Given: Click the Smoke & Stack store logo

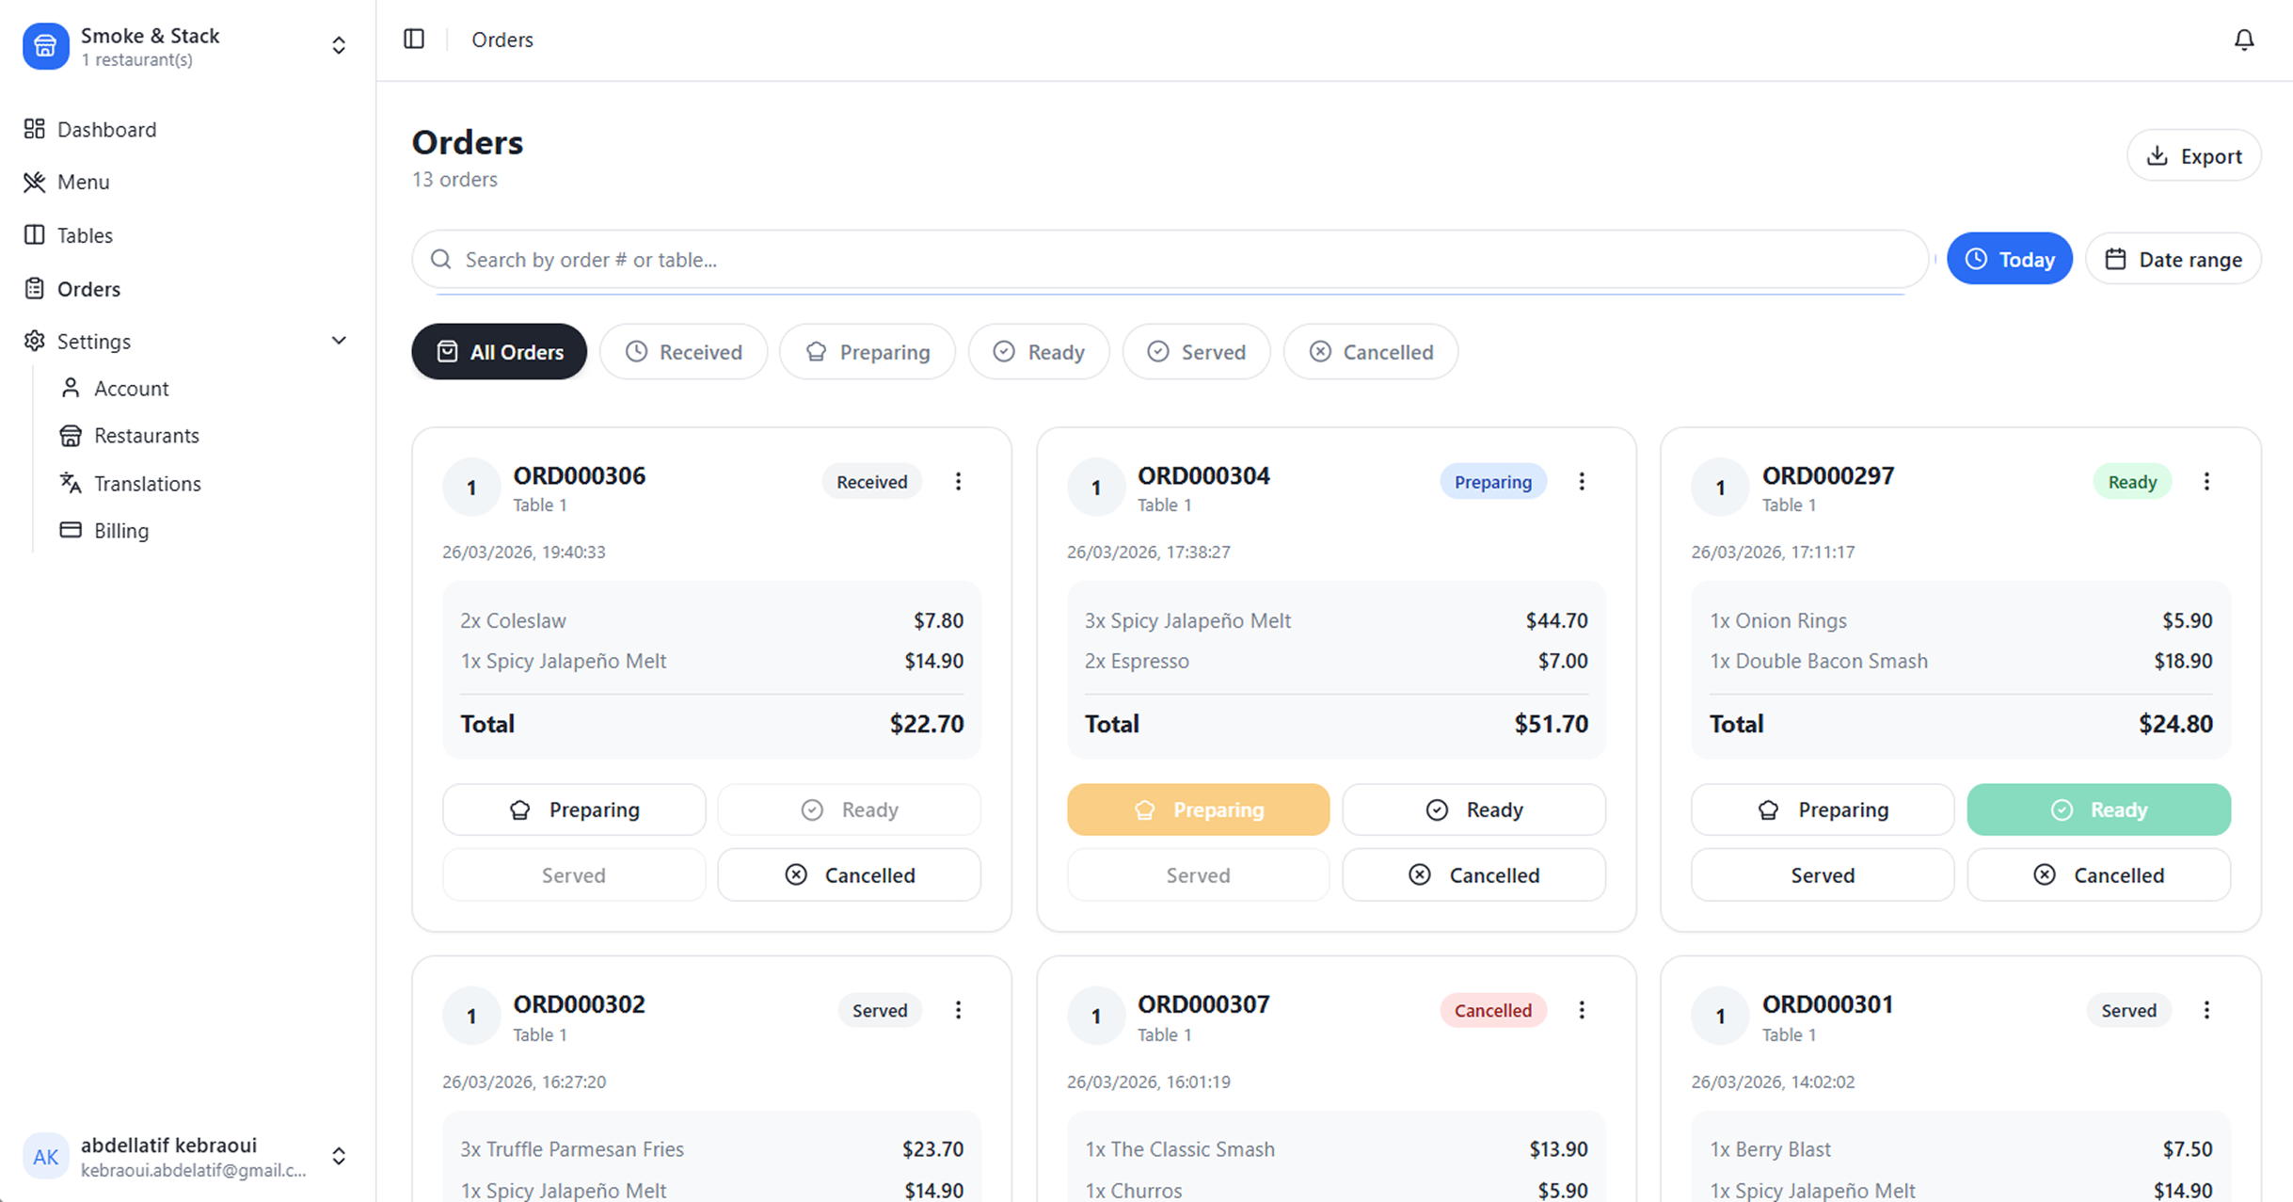Looking at the screenshot, I should click(x=45, y=46).
